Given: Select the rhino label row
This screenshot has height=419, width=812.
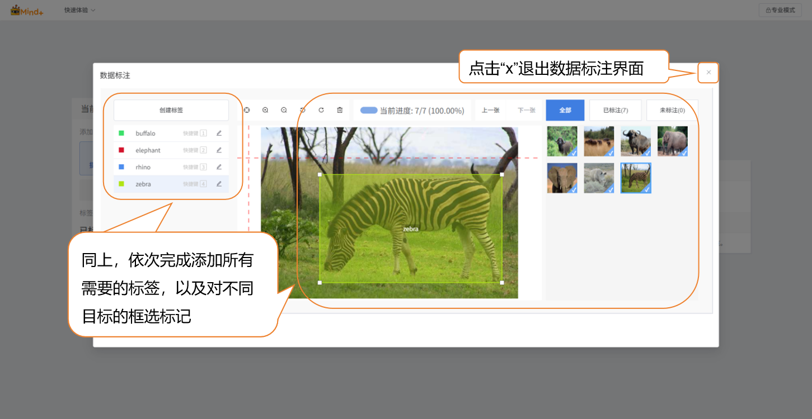Looking at the screenshot, I should [162, 167].
